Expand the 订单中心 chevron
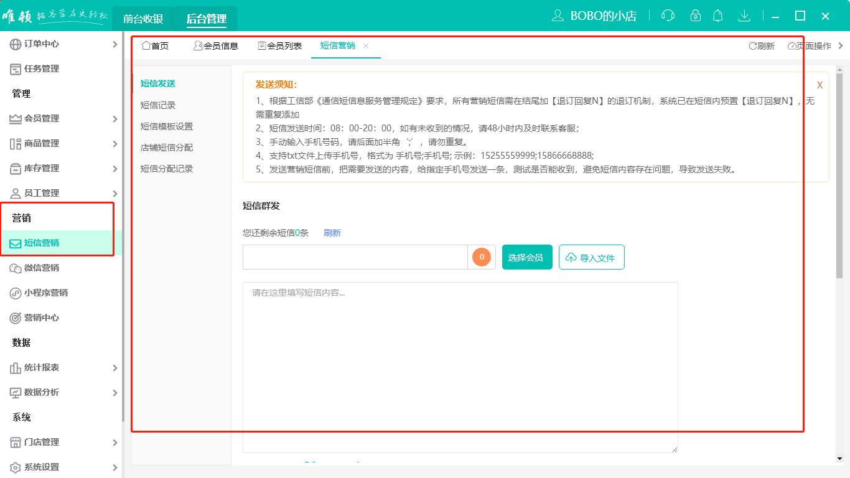Image resolution: width=850 pixels, height=478 pixels. (x=114, y=44)
